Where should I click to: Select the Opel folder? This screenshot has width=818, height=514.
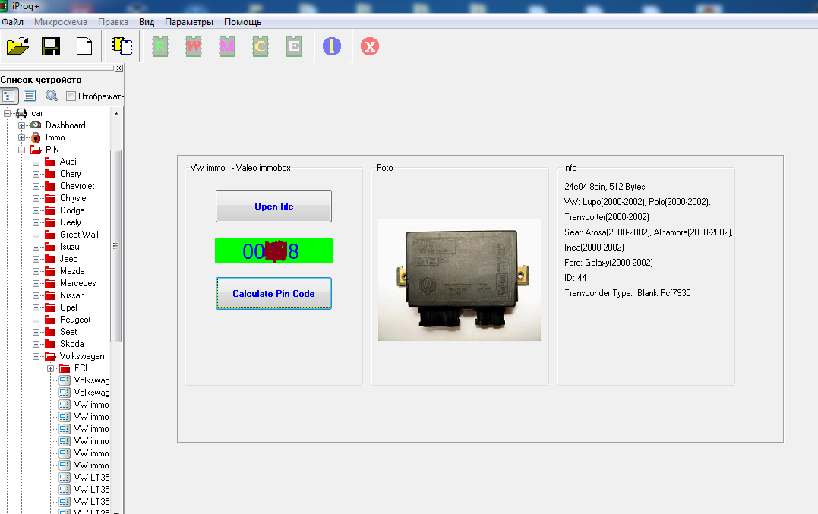[68, 307]
